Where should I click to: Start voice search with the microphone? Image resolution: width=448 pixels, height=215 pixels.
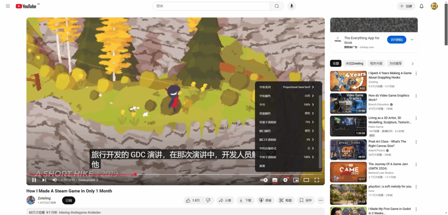tap(291, 6)
